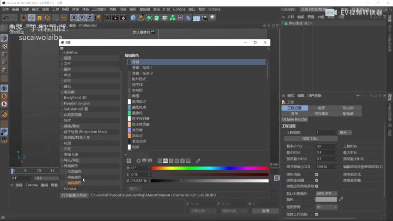
Task: Click the 应用 apply button
Action: (x=265, y=211)
